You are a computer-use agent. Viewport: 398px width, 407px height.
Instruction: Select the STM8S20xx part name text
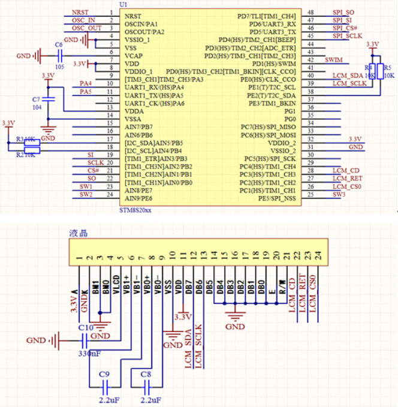(x=136, y=211)
